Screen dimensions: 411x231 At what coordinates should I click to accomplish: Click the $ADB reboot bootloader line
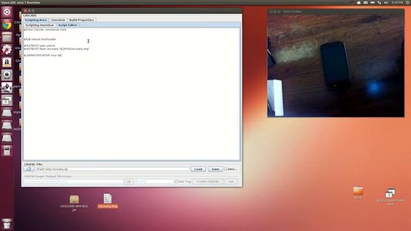(40, 39)
